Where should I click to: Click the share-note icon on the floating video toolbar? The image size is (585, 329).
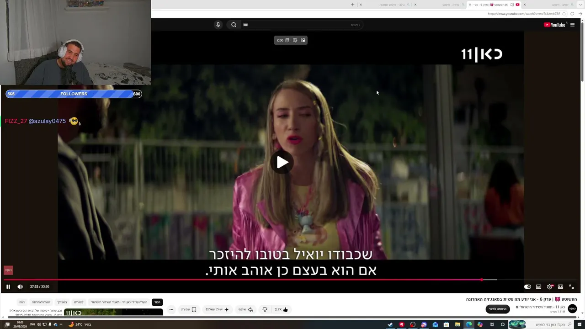click(287, 40)
